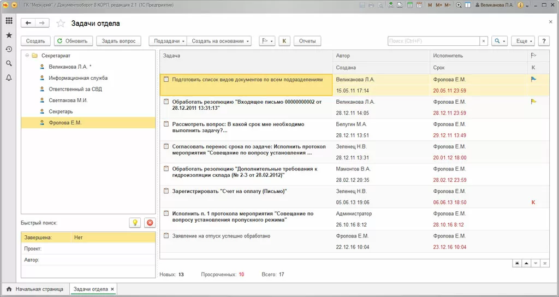Close the form with top-right x
This screenshot has height=297, width=559.
pos(550,22)
